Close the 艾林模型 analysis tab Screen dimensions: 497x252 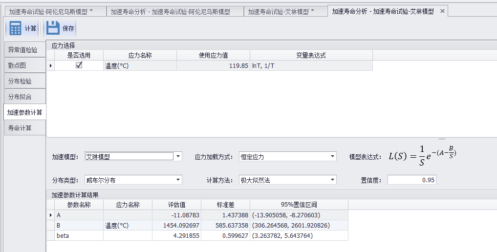pos(442,11)
